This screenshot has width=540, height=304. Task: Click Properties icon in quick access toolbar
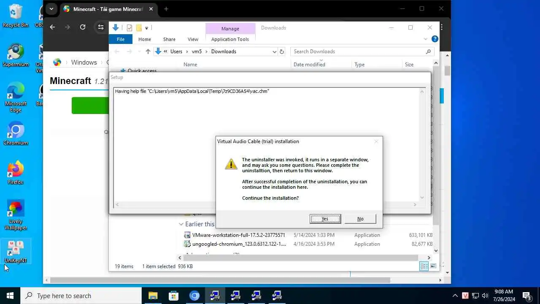tap(130, 28)
